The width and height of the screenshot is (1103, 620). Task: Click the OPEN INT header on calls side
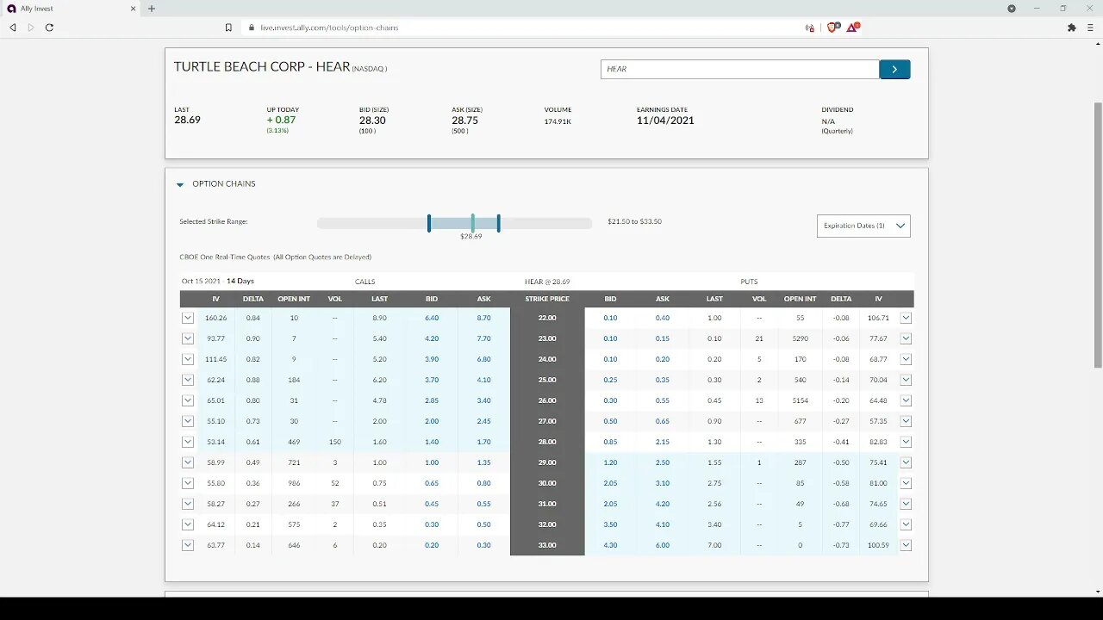[x=294, y=299]
